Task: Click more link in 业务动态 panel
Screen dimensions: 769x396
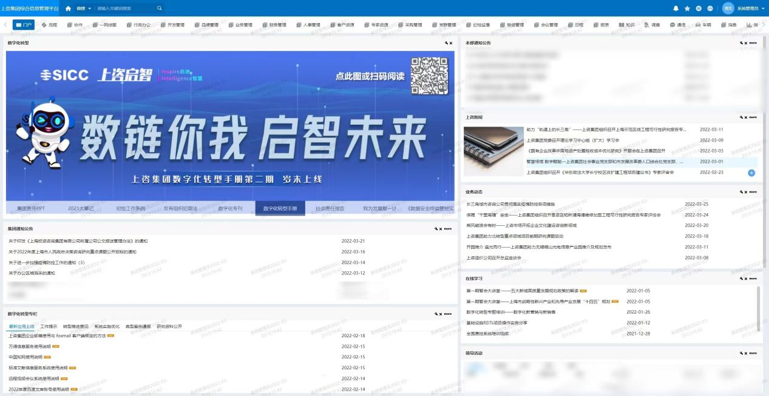Action: click(753, 192)
